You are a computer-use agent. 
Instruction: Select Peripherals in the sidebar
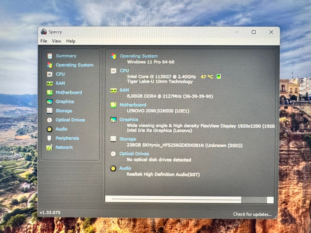coord(67,138)
